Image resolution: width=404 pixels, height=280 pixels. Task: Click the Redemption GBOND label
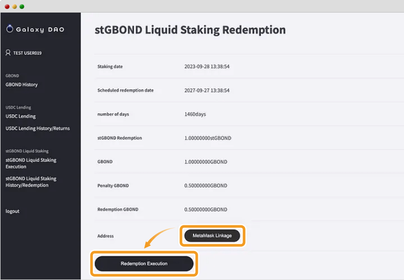pyautogui.click(x=118, y=210)
